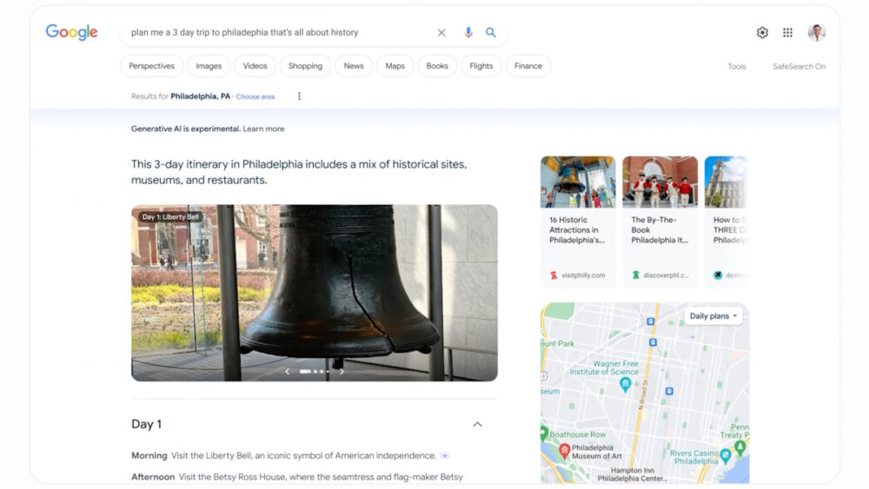Submit search with magnifying glass icon
The height and width of the screenshot is (489, 869).
tap(490, 33)
